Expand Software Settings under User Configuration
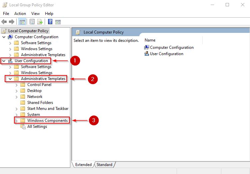Image resolution: width=250 pixels, height=174 pixels. 10,67
